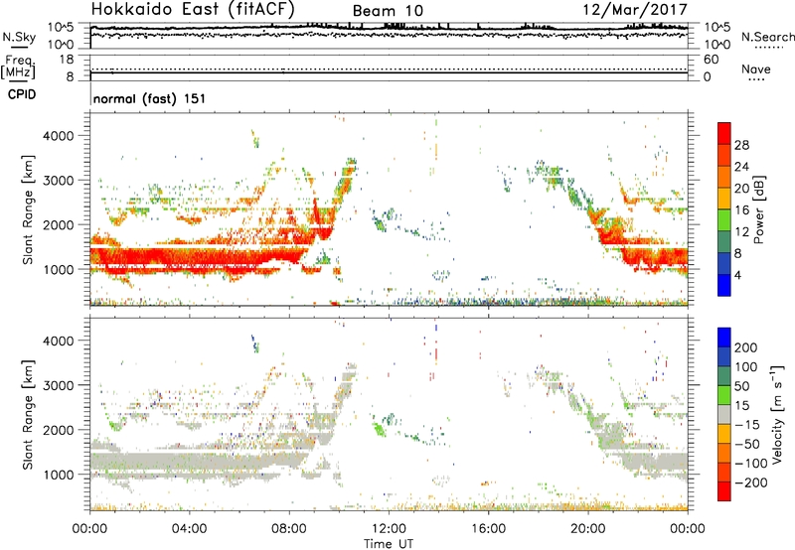Image resolution: width=795 pixels, height=550 pixels.
Task: Click the date '12/Mar/2017'
Action: tap(635, 10)
